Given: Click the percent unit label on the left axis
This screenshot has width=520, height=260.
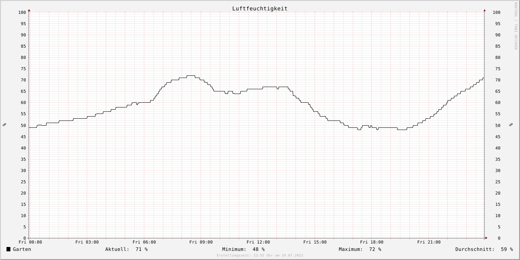Looking at the screenshot, I should click(x=4, y=125).
